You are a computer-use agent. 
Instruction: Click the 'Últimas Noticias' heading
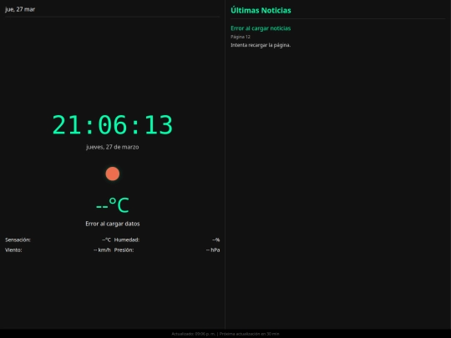coord(261,10)
